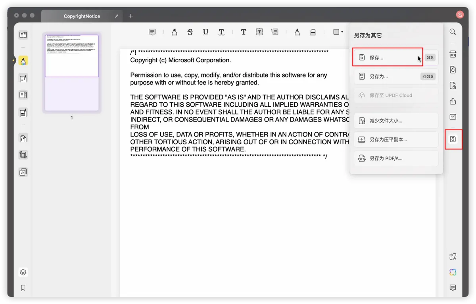Open the Page Tools watermark icon

23,172
